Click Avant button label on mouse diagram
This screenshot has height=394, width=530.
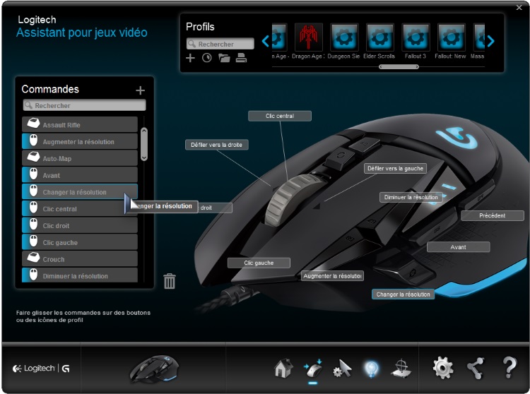(458, 247)
